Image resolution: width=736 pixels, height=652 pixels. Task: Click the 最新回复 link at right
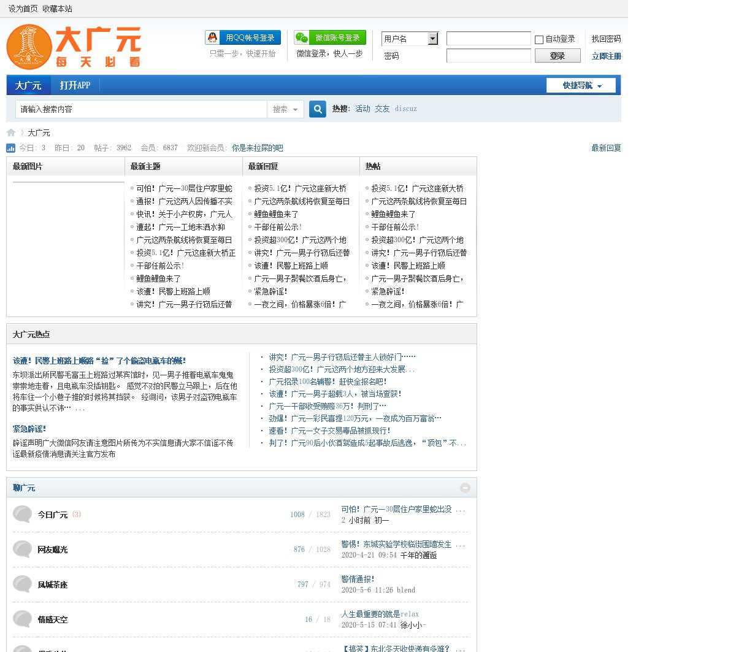click(606, 148)
